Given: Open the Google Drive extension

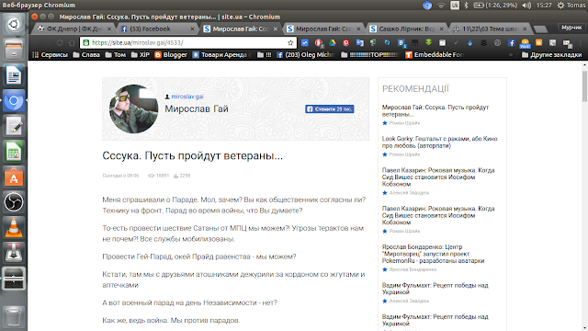Looking at the screenshot, I should click(333, 43).
